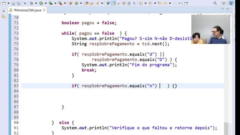Viewport: 240px width, 135px height.
Task: Click the Next Annotation icon
Action: pos(140,3)
